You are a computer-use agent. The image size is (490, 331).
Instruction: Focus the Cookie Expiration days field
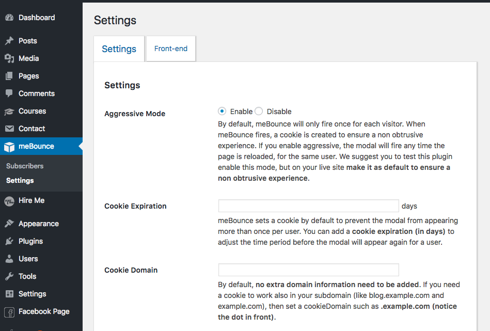(308, 206)
